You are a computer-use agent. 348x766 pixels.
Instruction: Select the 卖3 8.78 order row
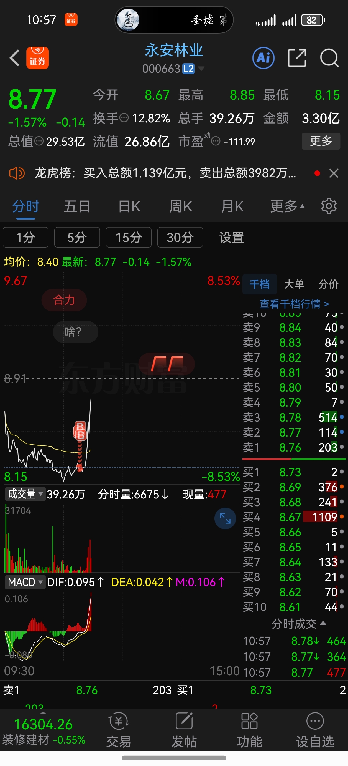click(x=294, y=417)
